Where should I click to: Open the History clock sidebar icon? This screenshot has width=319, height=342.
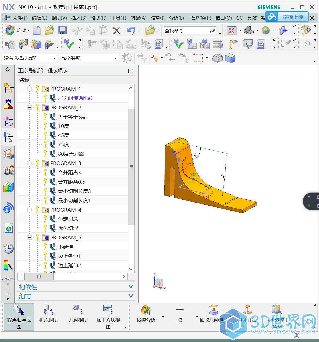tap(8, 249)
